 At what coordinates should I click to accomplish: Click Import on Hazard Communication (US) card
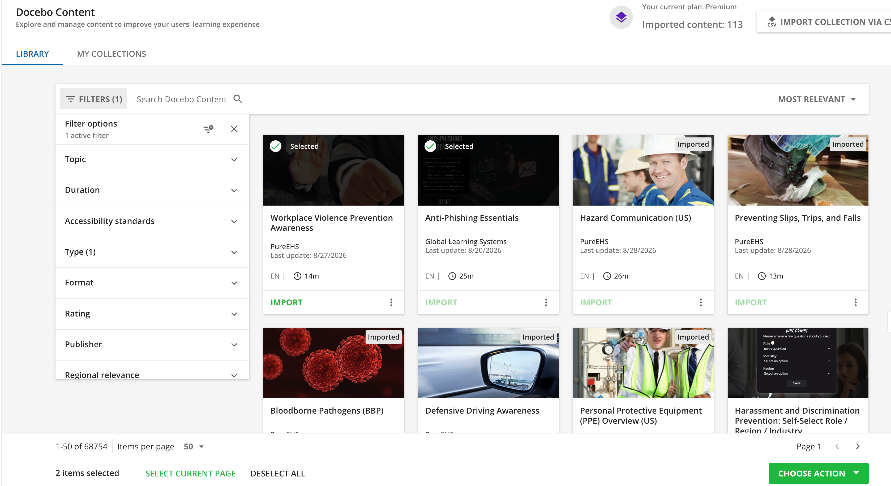596,302
